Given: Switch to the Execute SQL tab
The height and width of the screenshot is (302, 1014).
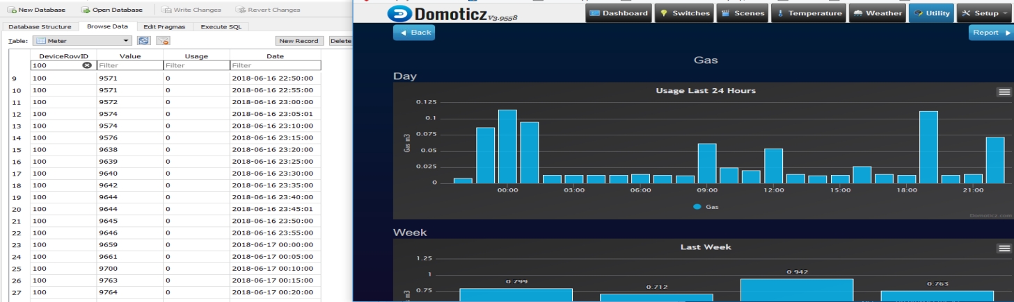Looking at the screenshot, I should pyautogui.click(x=221, y=26).
